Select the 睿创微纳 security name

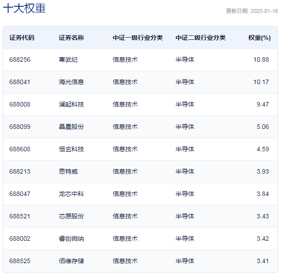pyautogui.click(x=71, y=239)
